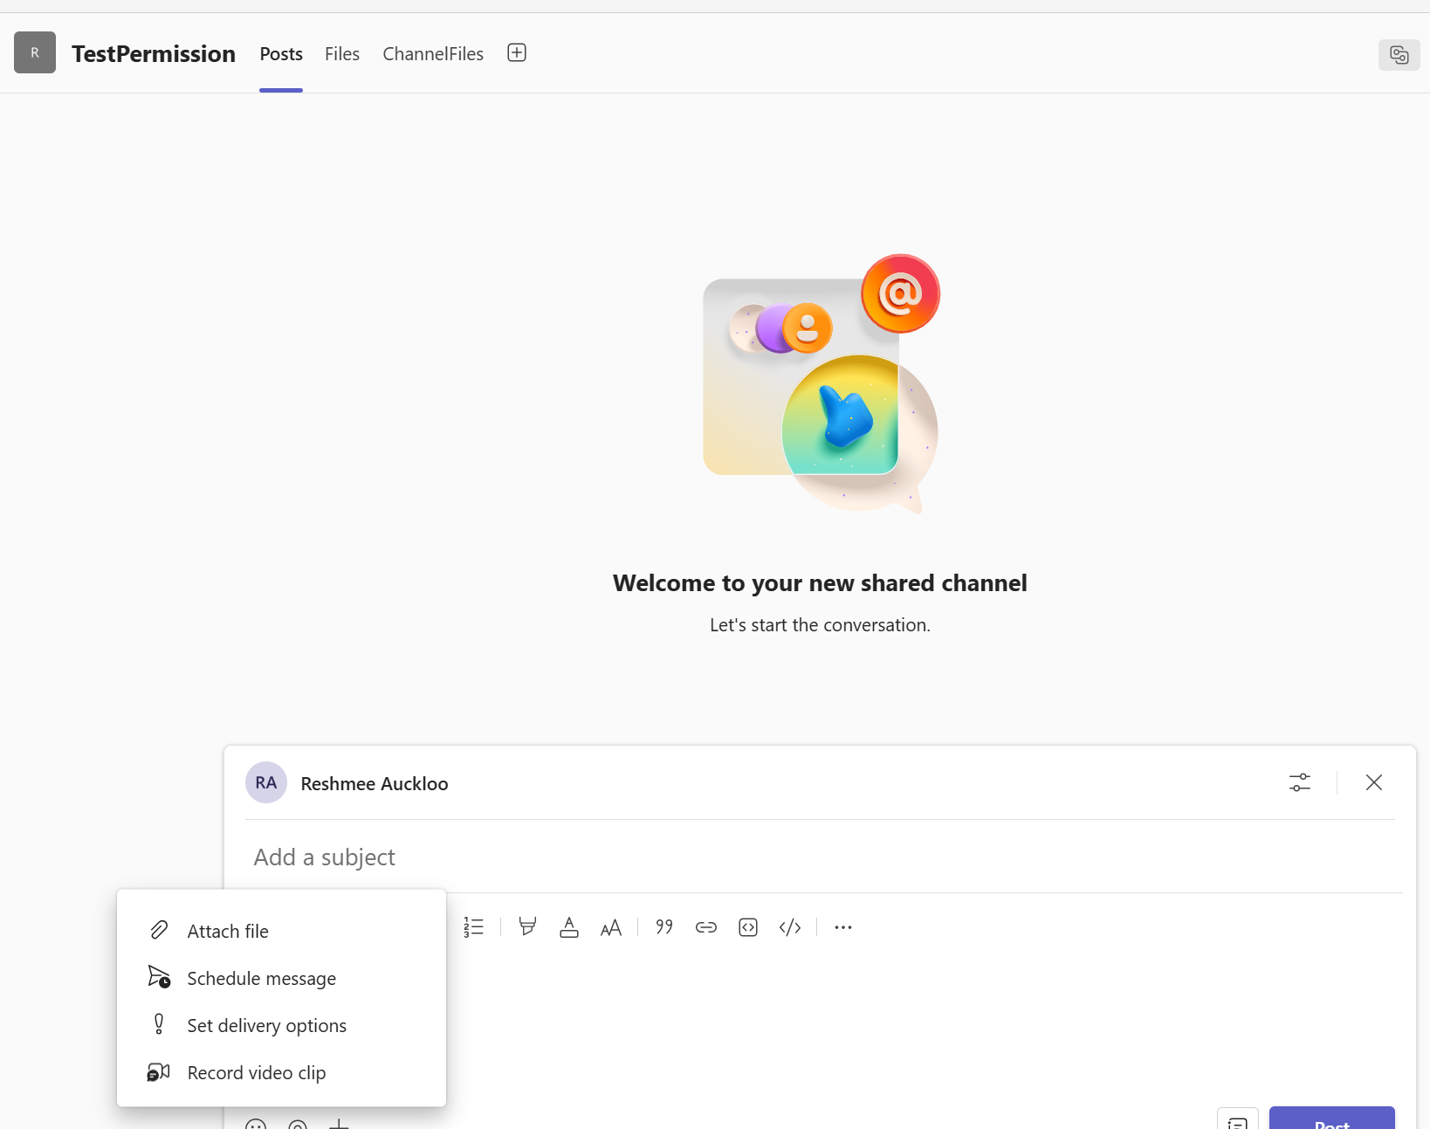Insert a link in the message
Viewport: 1430px width, 1129px height.
coord(705,927)
